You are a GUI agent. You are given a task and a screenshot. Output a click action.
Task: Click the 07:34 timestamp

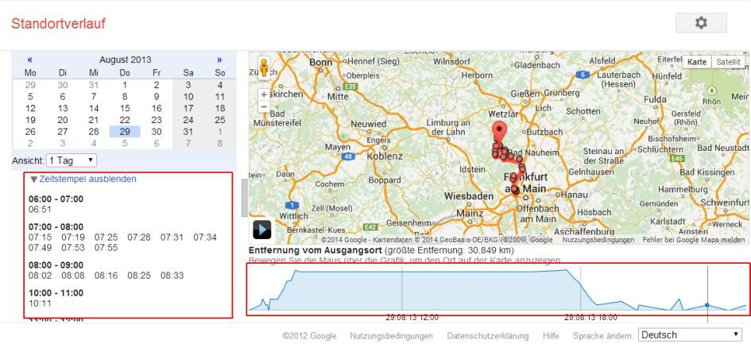pos(205,238)
